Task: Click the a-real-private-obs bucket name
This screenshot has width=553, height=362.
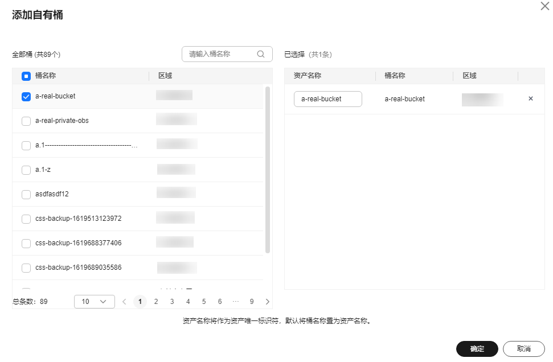Action: pyautogui.click(x=62, y=121)
